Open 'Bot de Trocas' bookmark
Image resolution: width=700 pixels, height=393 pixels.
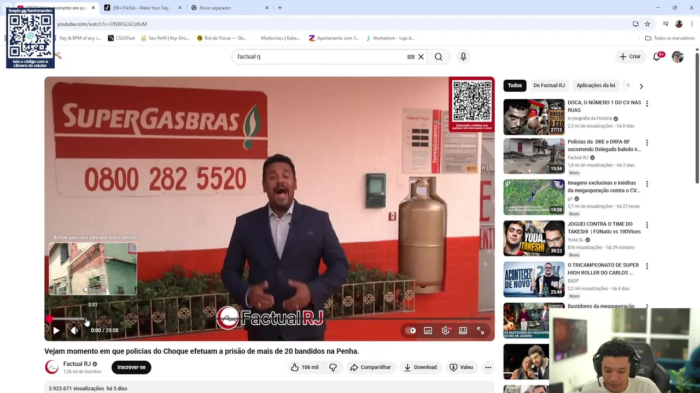coord(221,38)
